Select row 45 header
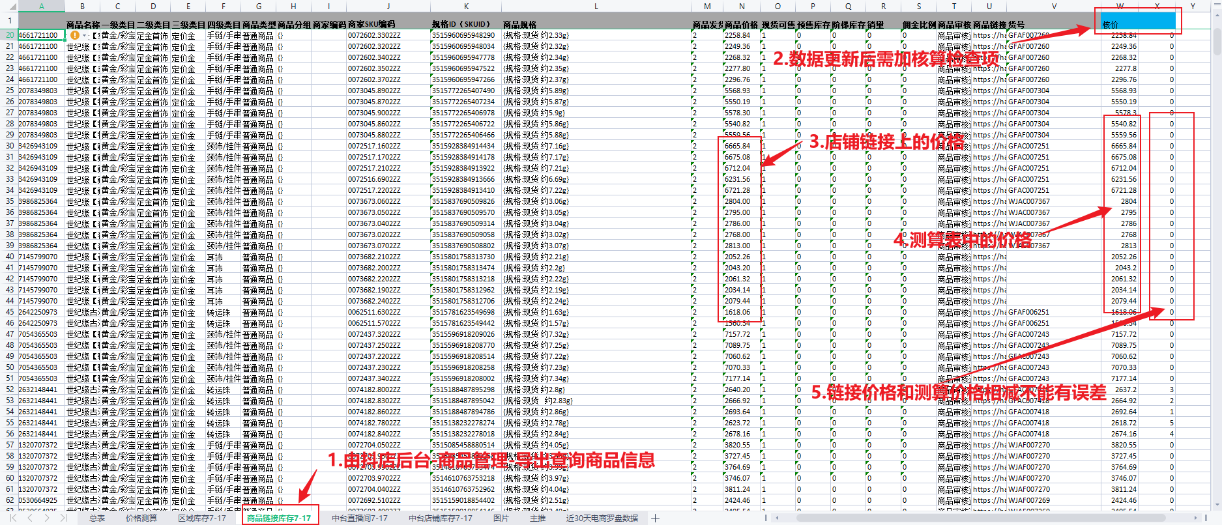The height and width of the screenshot is (525, 1222). [9, 312]
